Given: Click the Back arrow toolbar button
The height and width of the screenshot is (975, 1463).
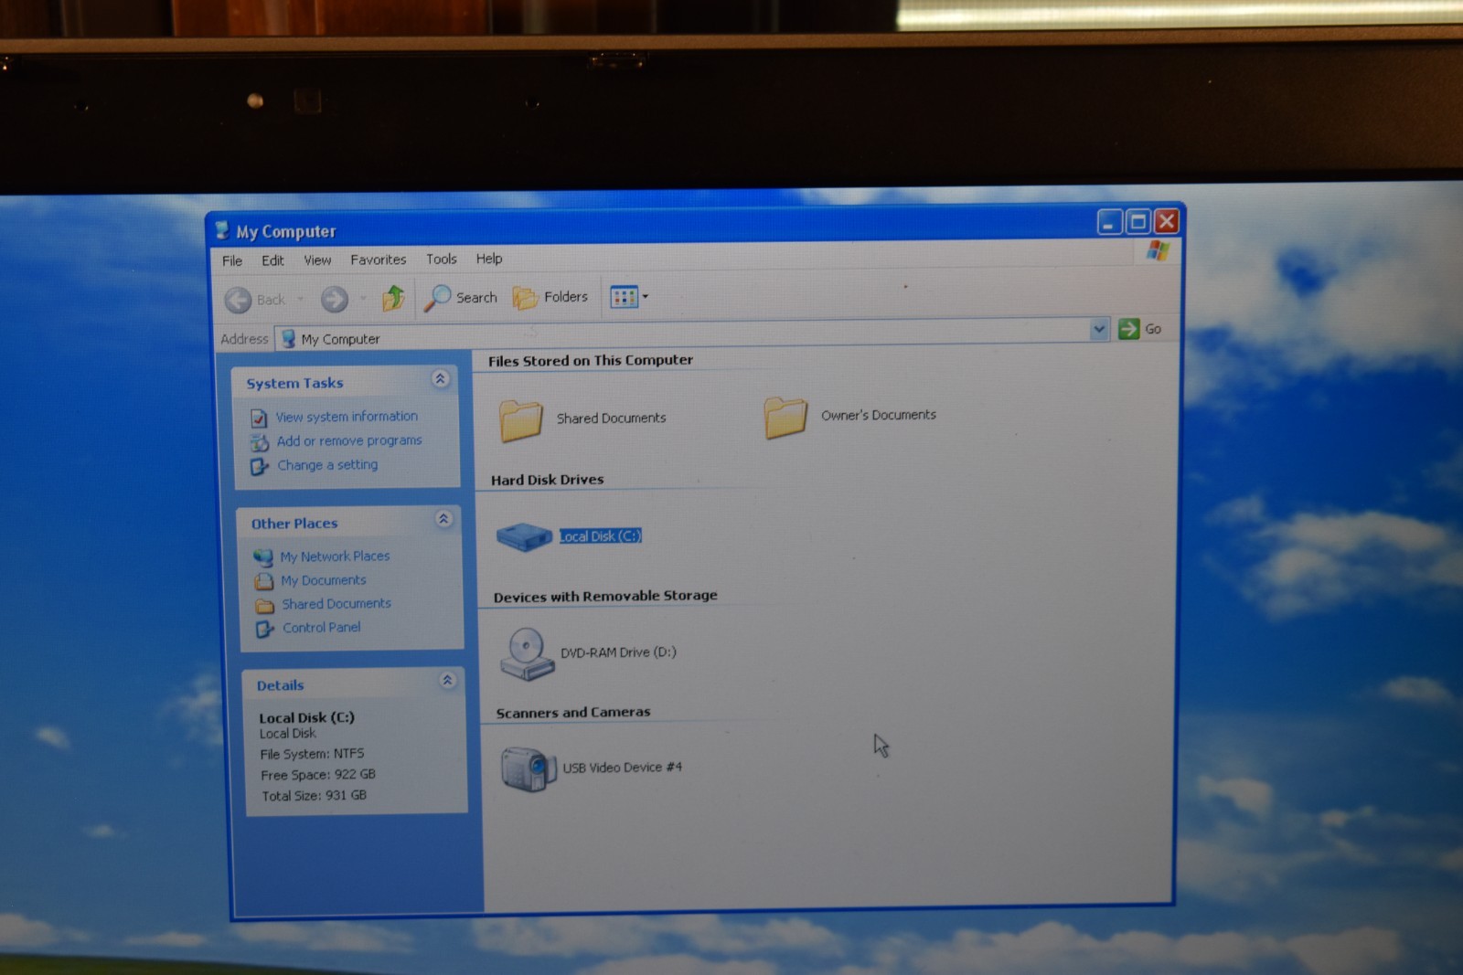Looking at the screenshot, I should [x=255, y=300].
